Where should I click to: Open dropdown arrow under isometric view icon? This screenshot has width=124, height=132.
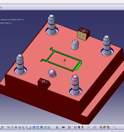(x=39, y=129)
